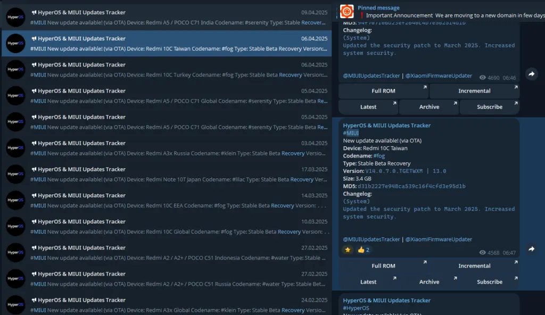Viewport: 545px width, 315px height.
Task: Click the #HyperOS hashtag in the bottom message
Action: tap(356, 308)
